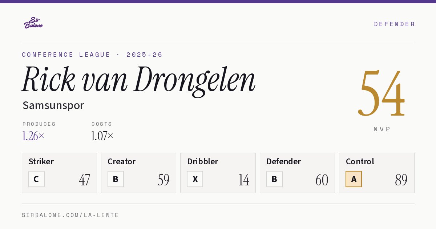This screenshot has width=436, height=229.
Task: Click the Sir Balone logo
Action: click(33, 23)
